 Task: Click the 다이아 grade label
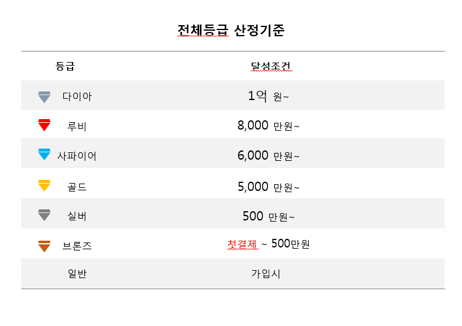[x=77, y=96]
